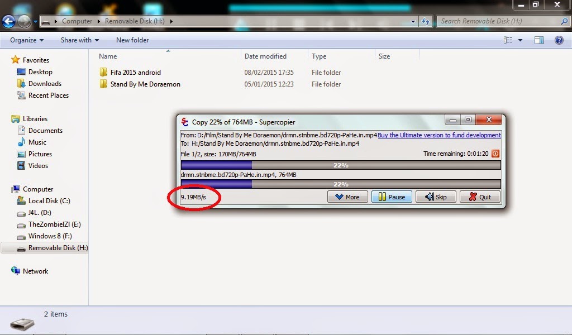Select Computer in the address breadcrumb
The image size is (572, 335).
[x=77, y=21]
